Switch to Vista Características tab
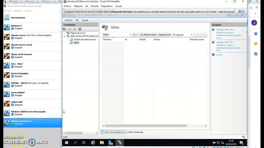Image resolution: width=264 pixels, height=148 pixels. point(112,132)
